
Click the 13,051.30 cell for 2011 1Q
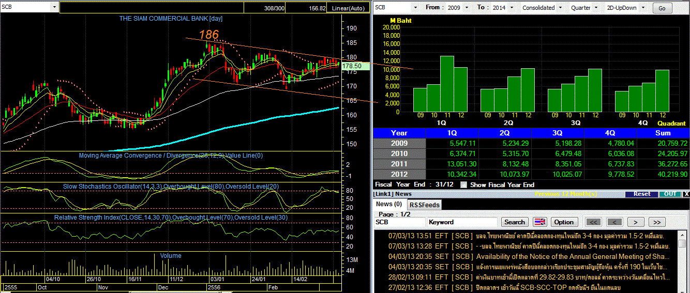452,164
